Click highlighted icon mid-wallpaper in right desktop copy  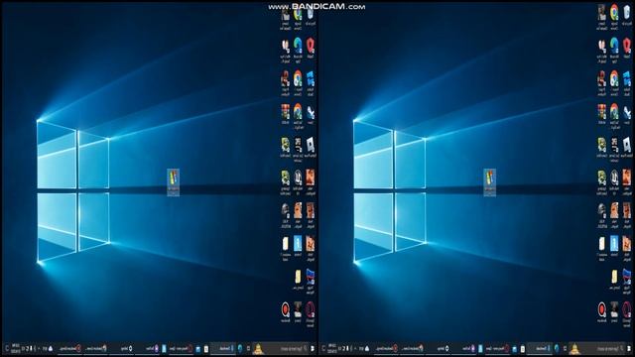pyautogui.click(x=490, y=182)
